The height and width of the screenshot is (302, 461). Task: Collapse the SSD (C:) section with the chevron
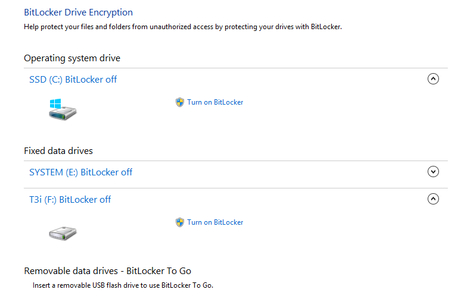(x=433, y=78)
